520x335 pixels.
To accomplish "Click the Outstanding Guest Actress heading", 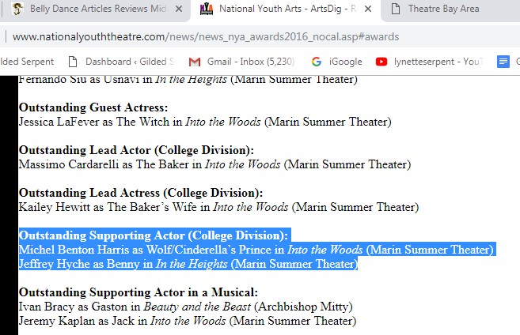I will pyautogui.click(x=93, y=107).
